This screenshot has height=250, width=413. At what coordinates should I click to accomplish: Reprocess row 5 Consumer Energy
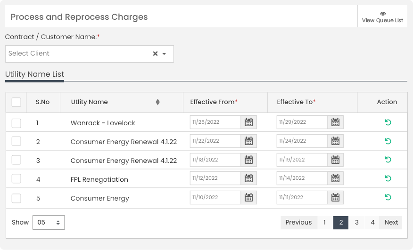pos(388,197)
